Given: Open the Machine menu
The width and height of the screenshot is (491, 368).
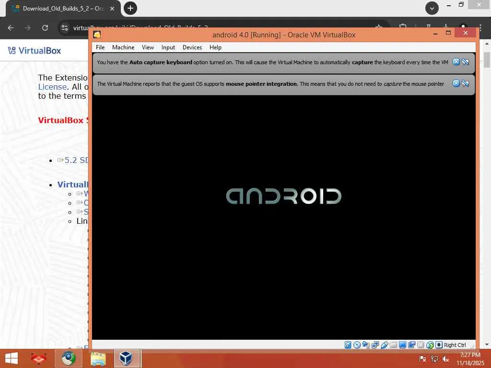Looking at the screenshot, I should click(123, 47).
